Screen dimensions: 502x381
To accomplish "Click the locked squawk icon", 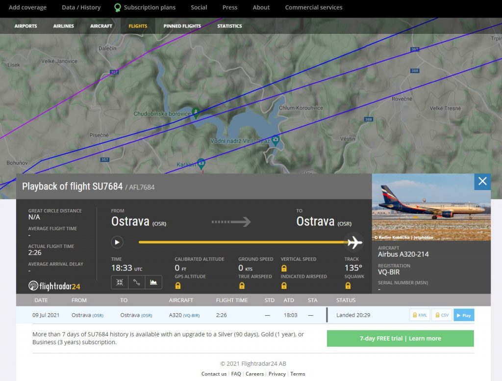I will 348,286.
